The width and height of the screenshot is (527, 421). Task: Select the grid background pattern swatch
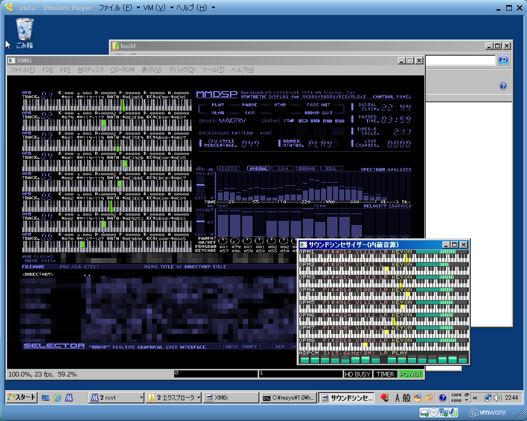pos(285,132)
